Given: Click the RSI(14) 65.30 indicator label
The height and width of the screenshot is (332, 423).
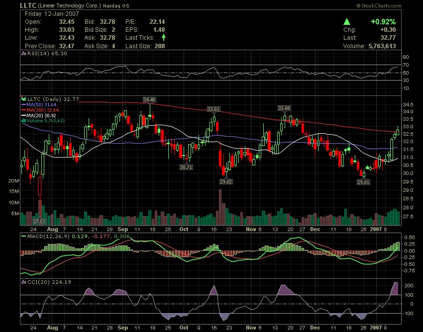Looking at the screenshot, I should tap(47, 53).
